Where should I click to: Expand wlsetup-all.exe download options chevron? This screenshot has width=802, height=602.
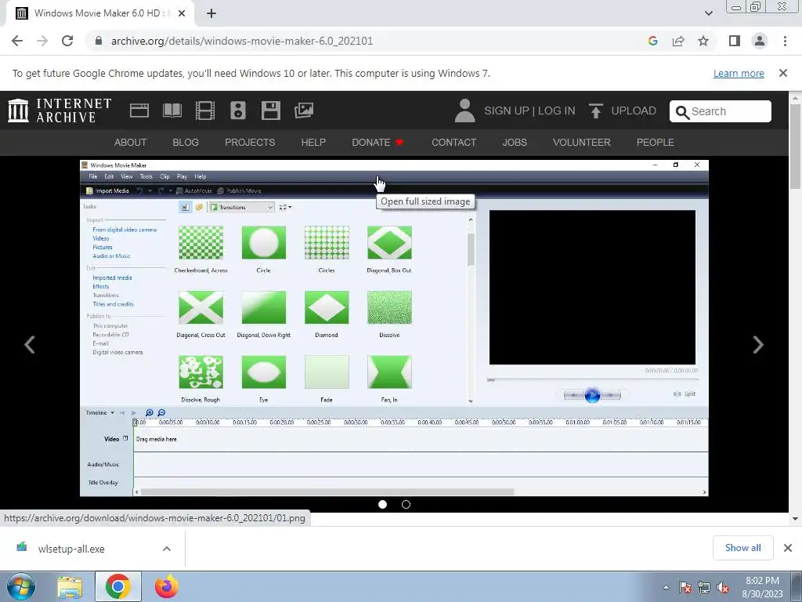pos(167,549)
